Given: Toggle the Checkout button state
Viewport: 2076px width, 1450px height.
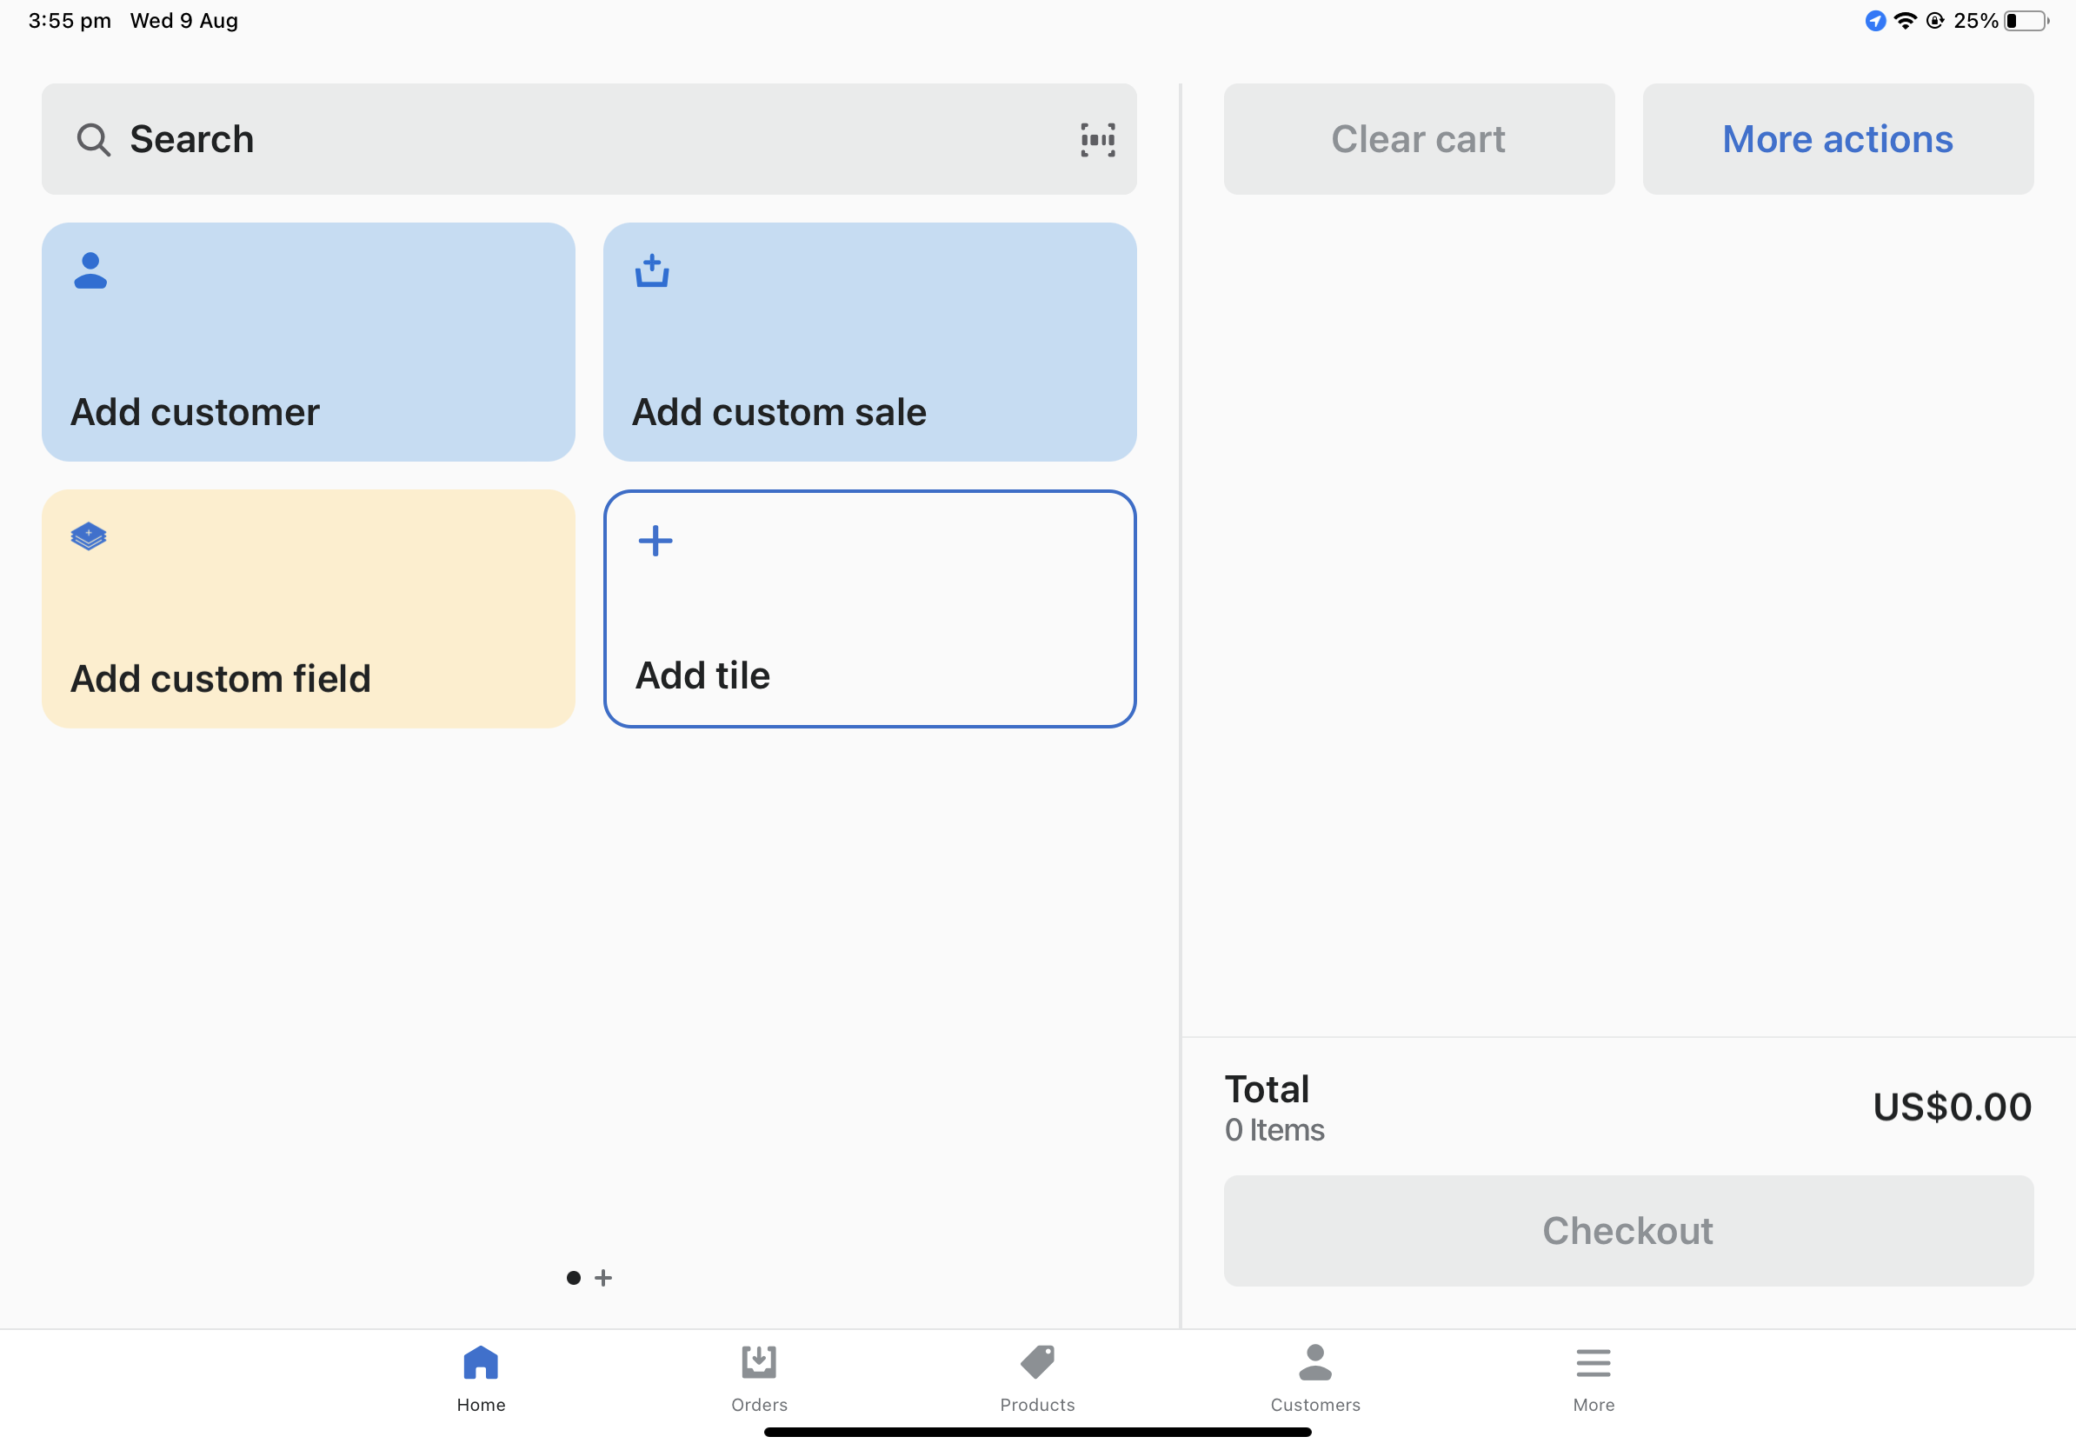Looking at the screenshot, I should coord(1628,1229).
